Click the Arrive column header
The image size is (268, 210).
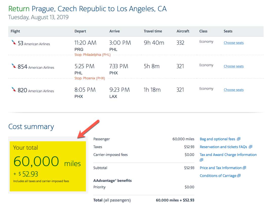click(x=115, y=31)
